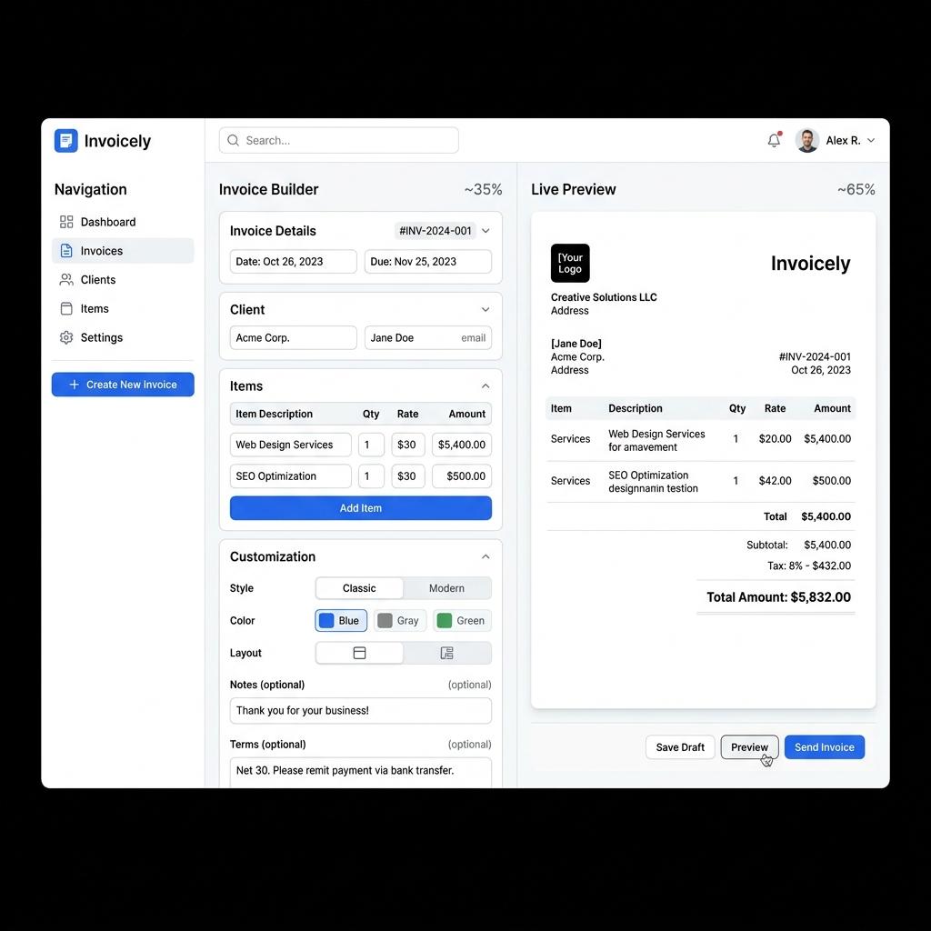Click the $5,400.00 amount field
The width and height of the screenshot is (931, 931).
coord(461,445)
